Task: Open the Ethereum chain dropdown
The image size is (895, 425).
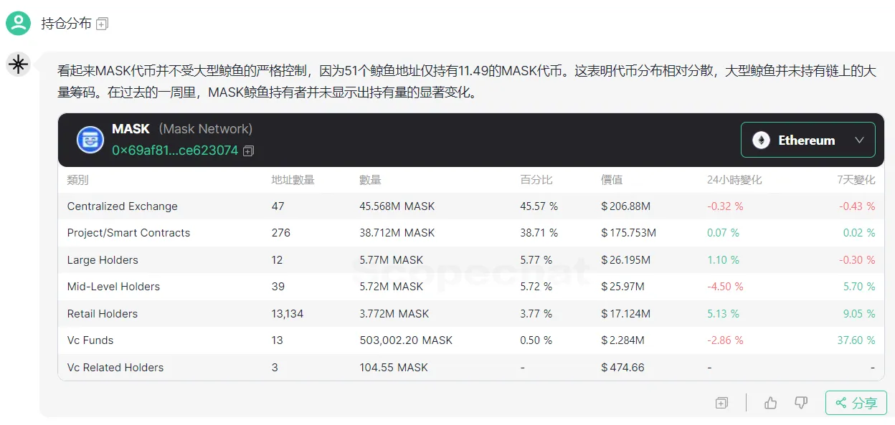Action: 808,140
